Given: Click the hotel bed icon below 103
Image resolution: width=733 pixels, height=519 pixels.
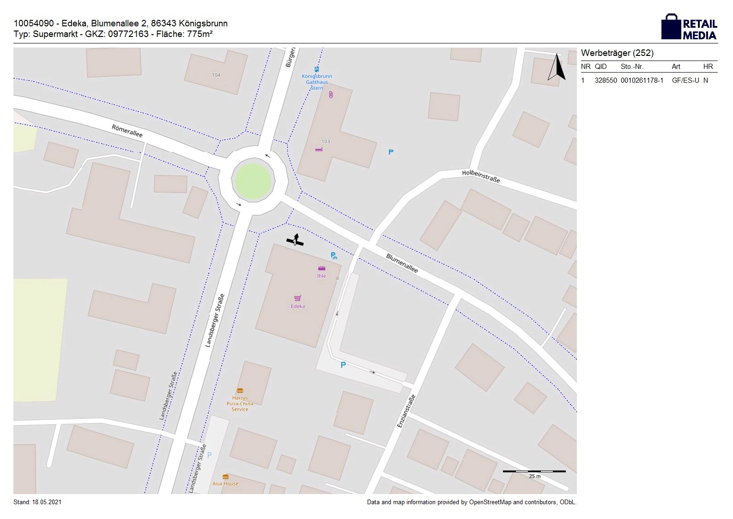Looking at the screenshot, I should (318, 150).
